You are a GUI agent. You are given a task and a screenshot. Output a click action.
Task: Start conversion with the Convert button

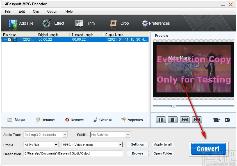pos(208,149)
